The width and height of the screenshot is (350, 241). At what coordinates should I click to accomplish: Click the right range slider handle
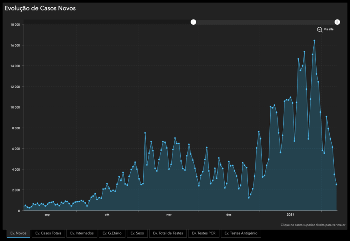[x=337, y=22]
